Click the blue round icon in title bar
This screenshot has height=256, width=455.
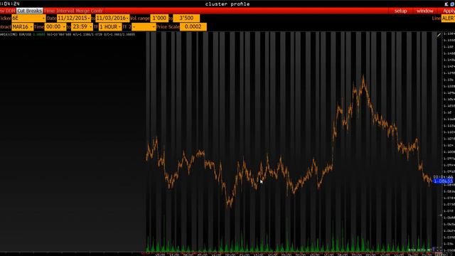point(452,4)
